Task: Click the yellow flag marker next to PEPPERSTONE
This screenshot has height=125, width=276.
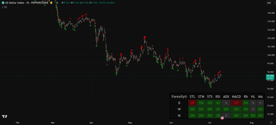Action: tap(51, 3)
